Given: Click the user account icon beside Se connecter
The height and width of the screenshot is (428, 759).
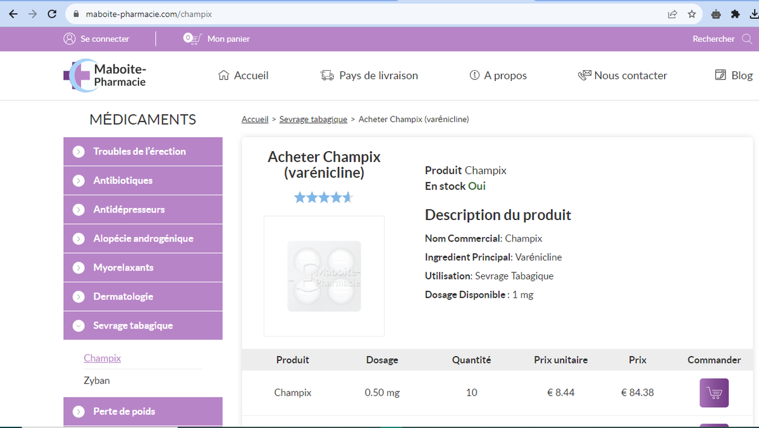Looking at the screenshot, I should [70, 39].
